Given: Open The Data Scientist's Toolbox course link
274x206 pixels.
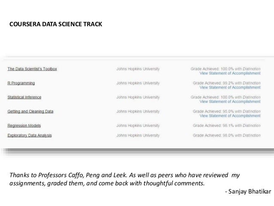Looking at the screenshot, I should point(32,69).
